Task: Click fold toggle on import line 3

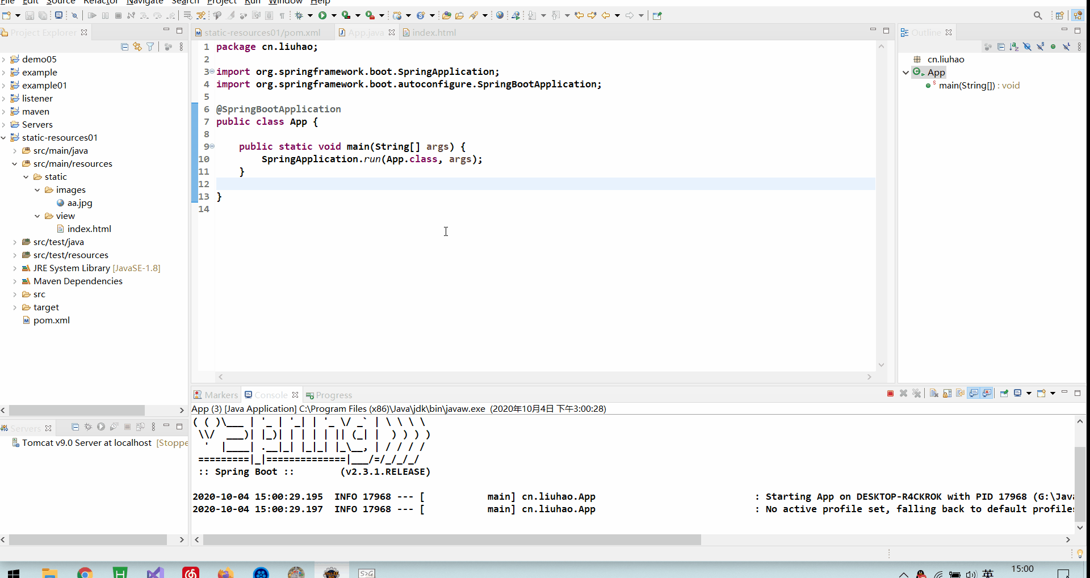Action: pyautogui.click(x=212, y=71)
